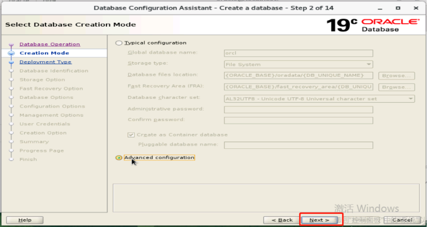
Task: Click the Pluggable database name field
Action: pyautogui.click(x=299, y=145)
